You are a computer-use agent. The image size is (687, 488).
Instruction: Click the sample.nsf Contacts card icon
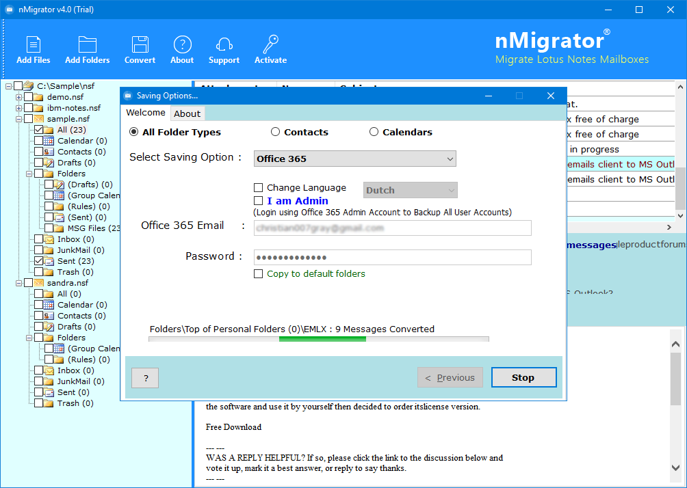49,152
